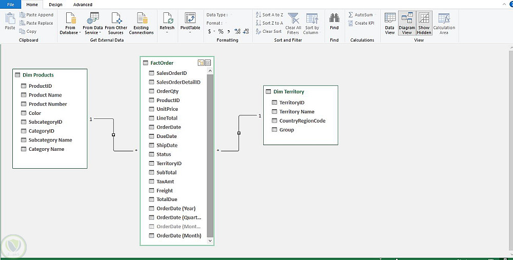Increase decimal places icon
The height and width of the screenshot is (260, 513).
(238, 31)
